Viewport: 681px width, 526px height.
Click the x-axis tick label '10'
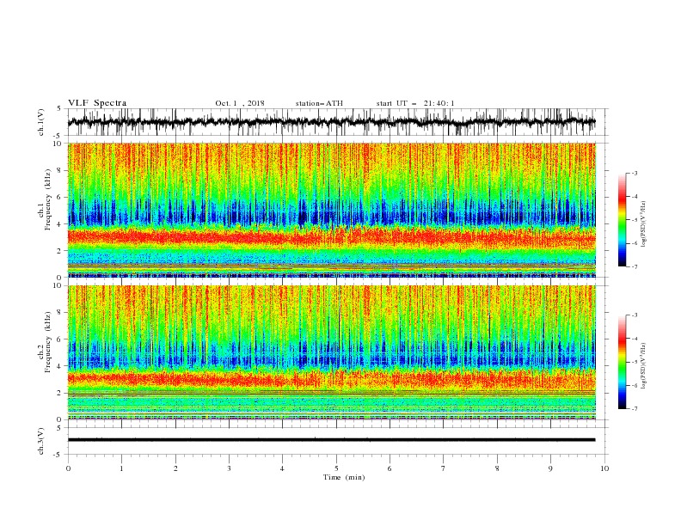[604, 468]
